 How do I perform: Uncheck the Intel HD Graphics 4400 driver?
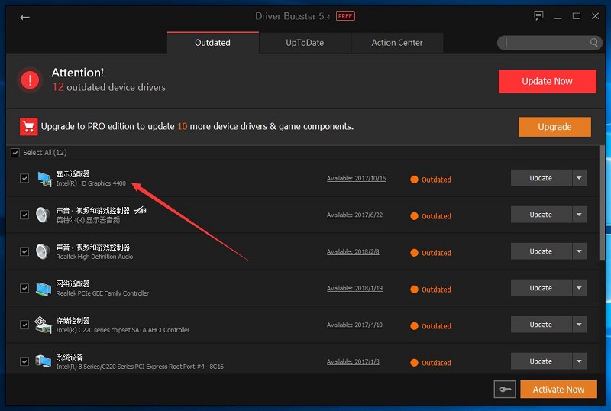point(24,178)
